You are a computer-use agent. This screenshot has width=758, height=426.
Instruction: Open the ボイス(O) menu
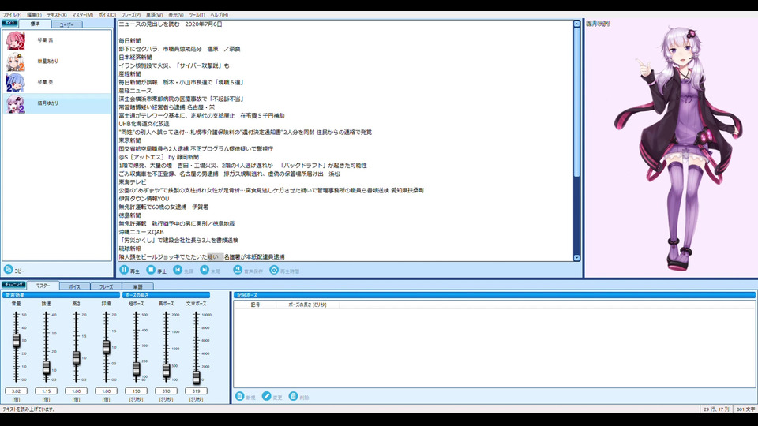107,15
